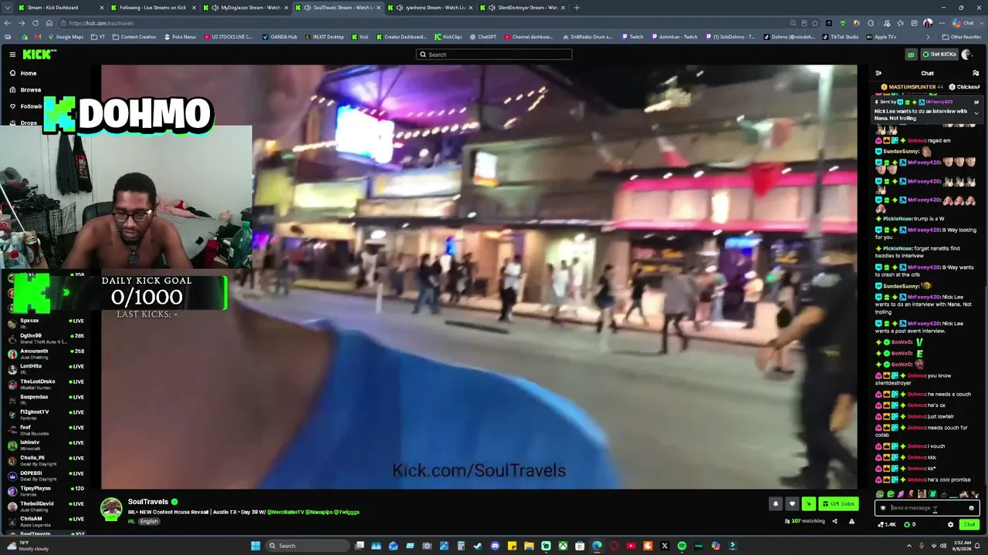The image size is (988, 555).
Task: Go to Kick homepage via logo
Action: pyautogui.click(x=39, y=54)
